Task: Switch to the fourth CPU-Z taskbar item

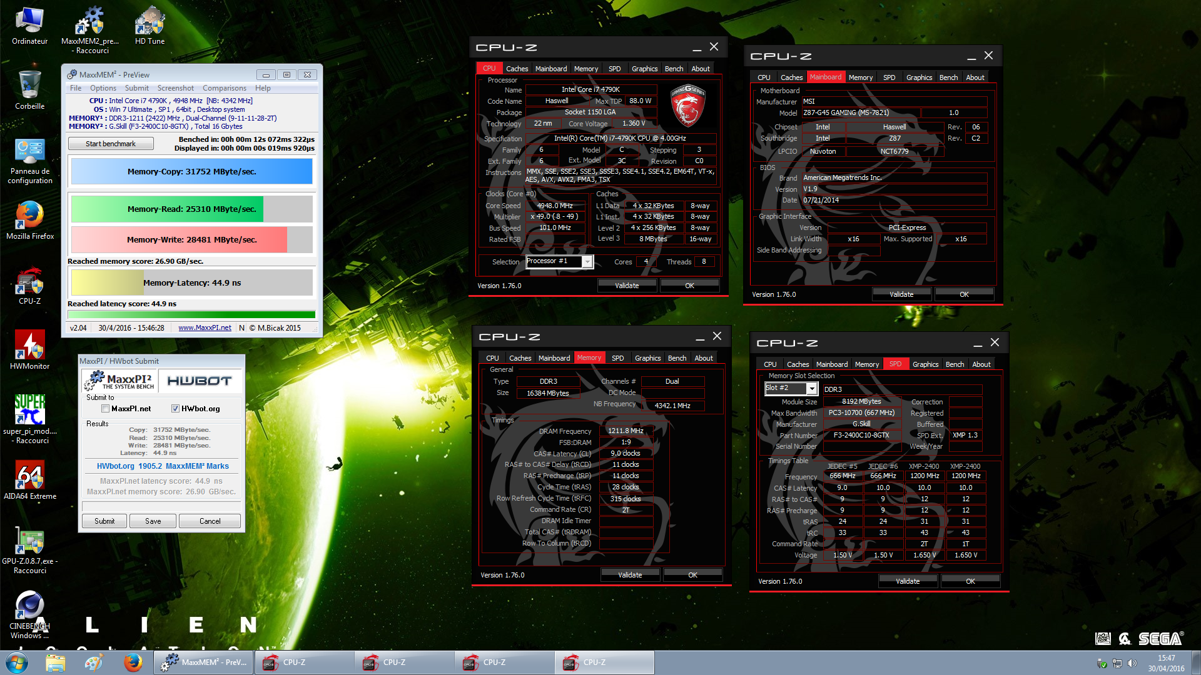Action: pos(604,662)
